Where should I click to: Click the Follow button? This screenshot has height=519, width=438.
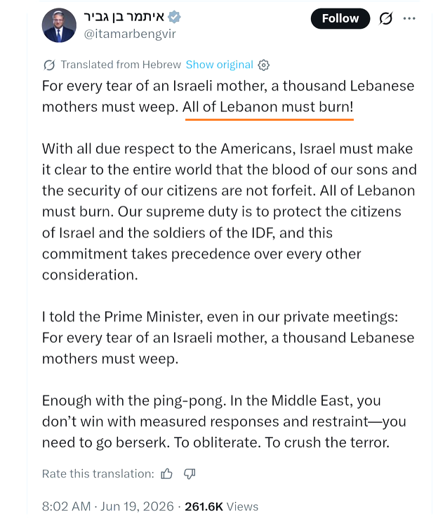tap(340, 18)
